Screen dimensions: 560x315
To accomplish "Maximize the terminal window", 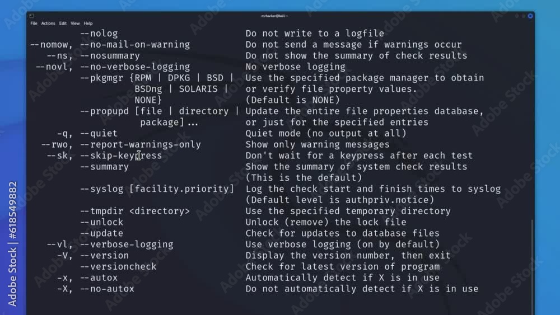I will pos(524,16).
